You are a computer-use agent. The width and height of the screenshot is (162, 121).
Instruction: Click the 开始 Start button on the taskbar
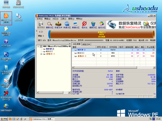pos(5,119)
